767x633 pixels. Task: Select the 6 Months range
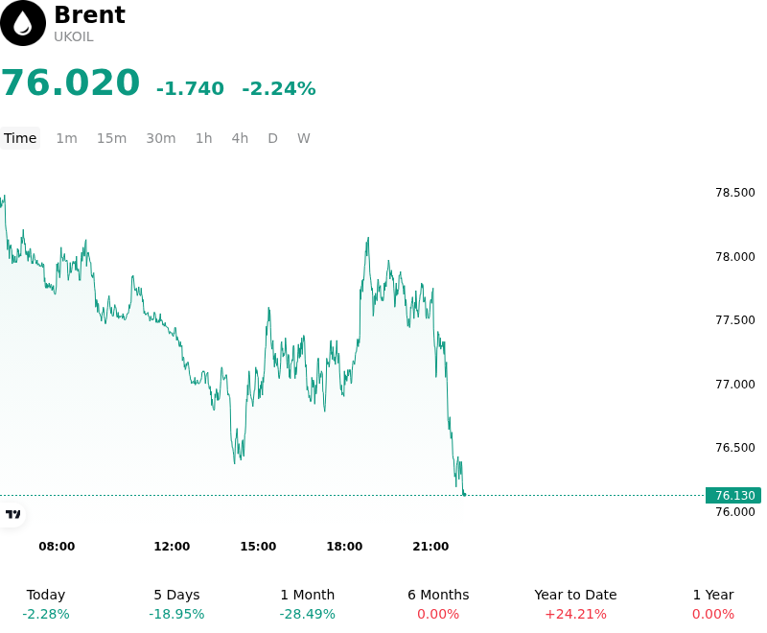(x=438, y=604)
